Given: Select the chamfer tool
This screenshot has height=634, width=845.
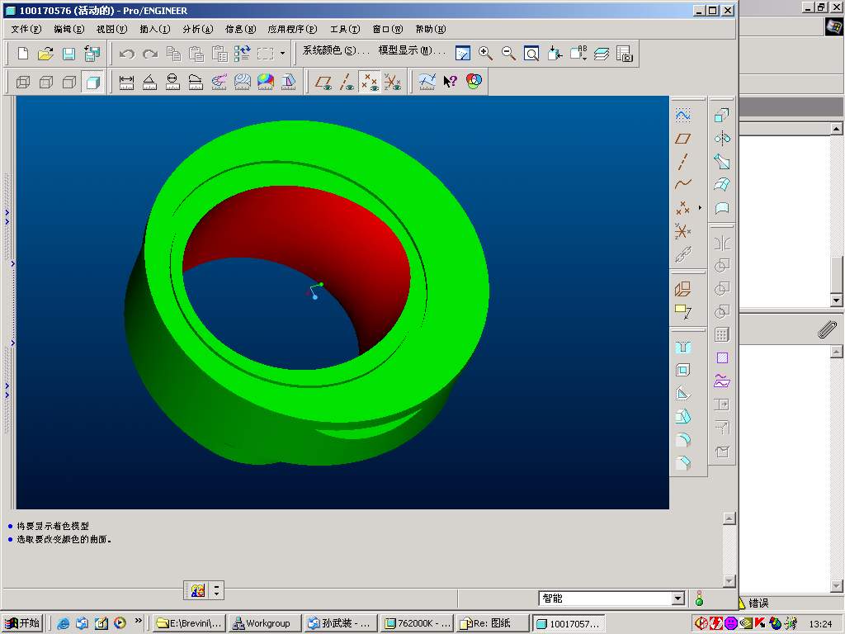Looking at the screenshot, I should coord(682,463).
